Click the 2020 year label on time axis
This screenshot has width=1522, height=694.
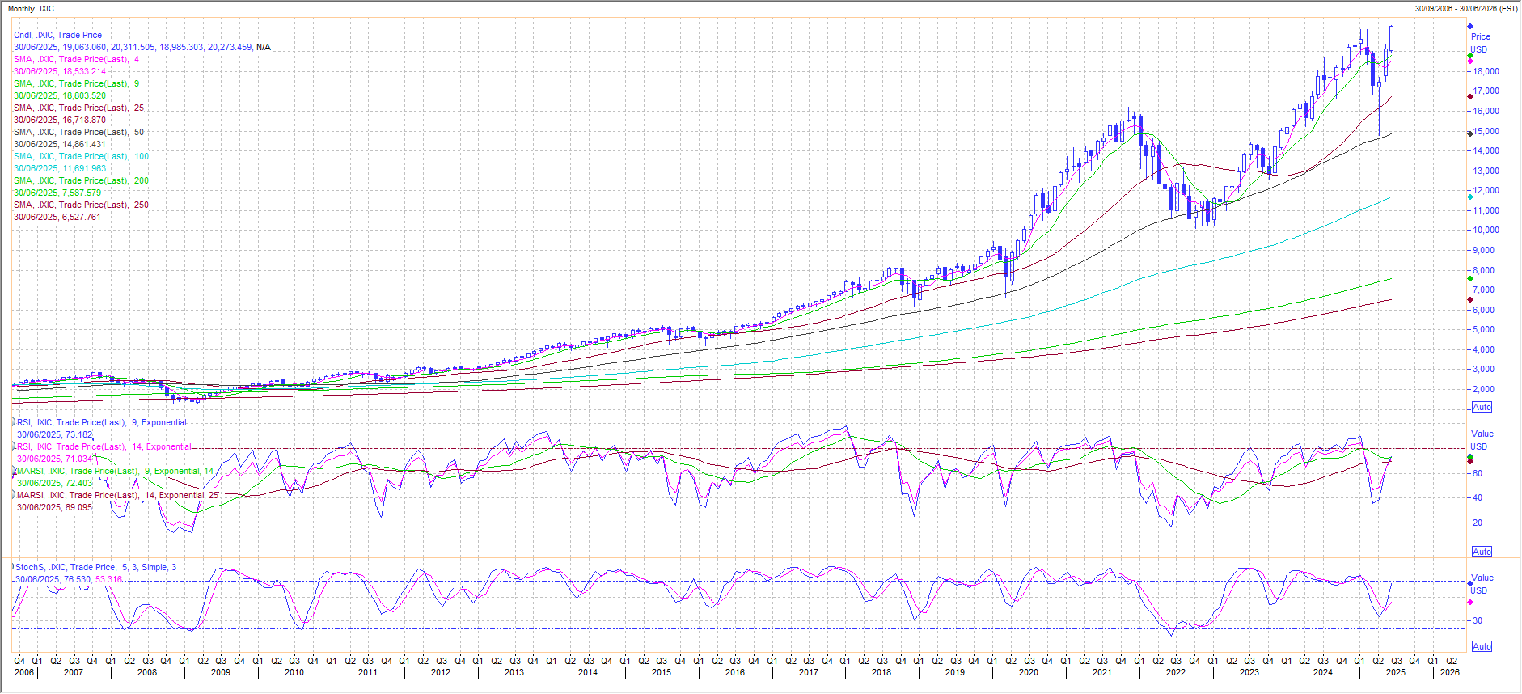click(1028, 672)
